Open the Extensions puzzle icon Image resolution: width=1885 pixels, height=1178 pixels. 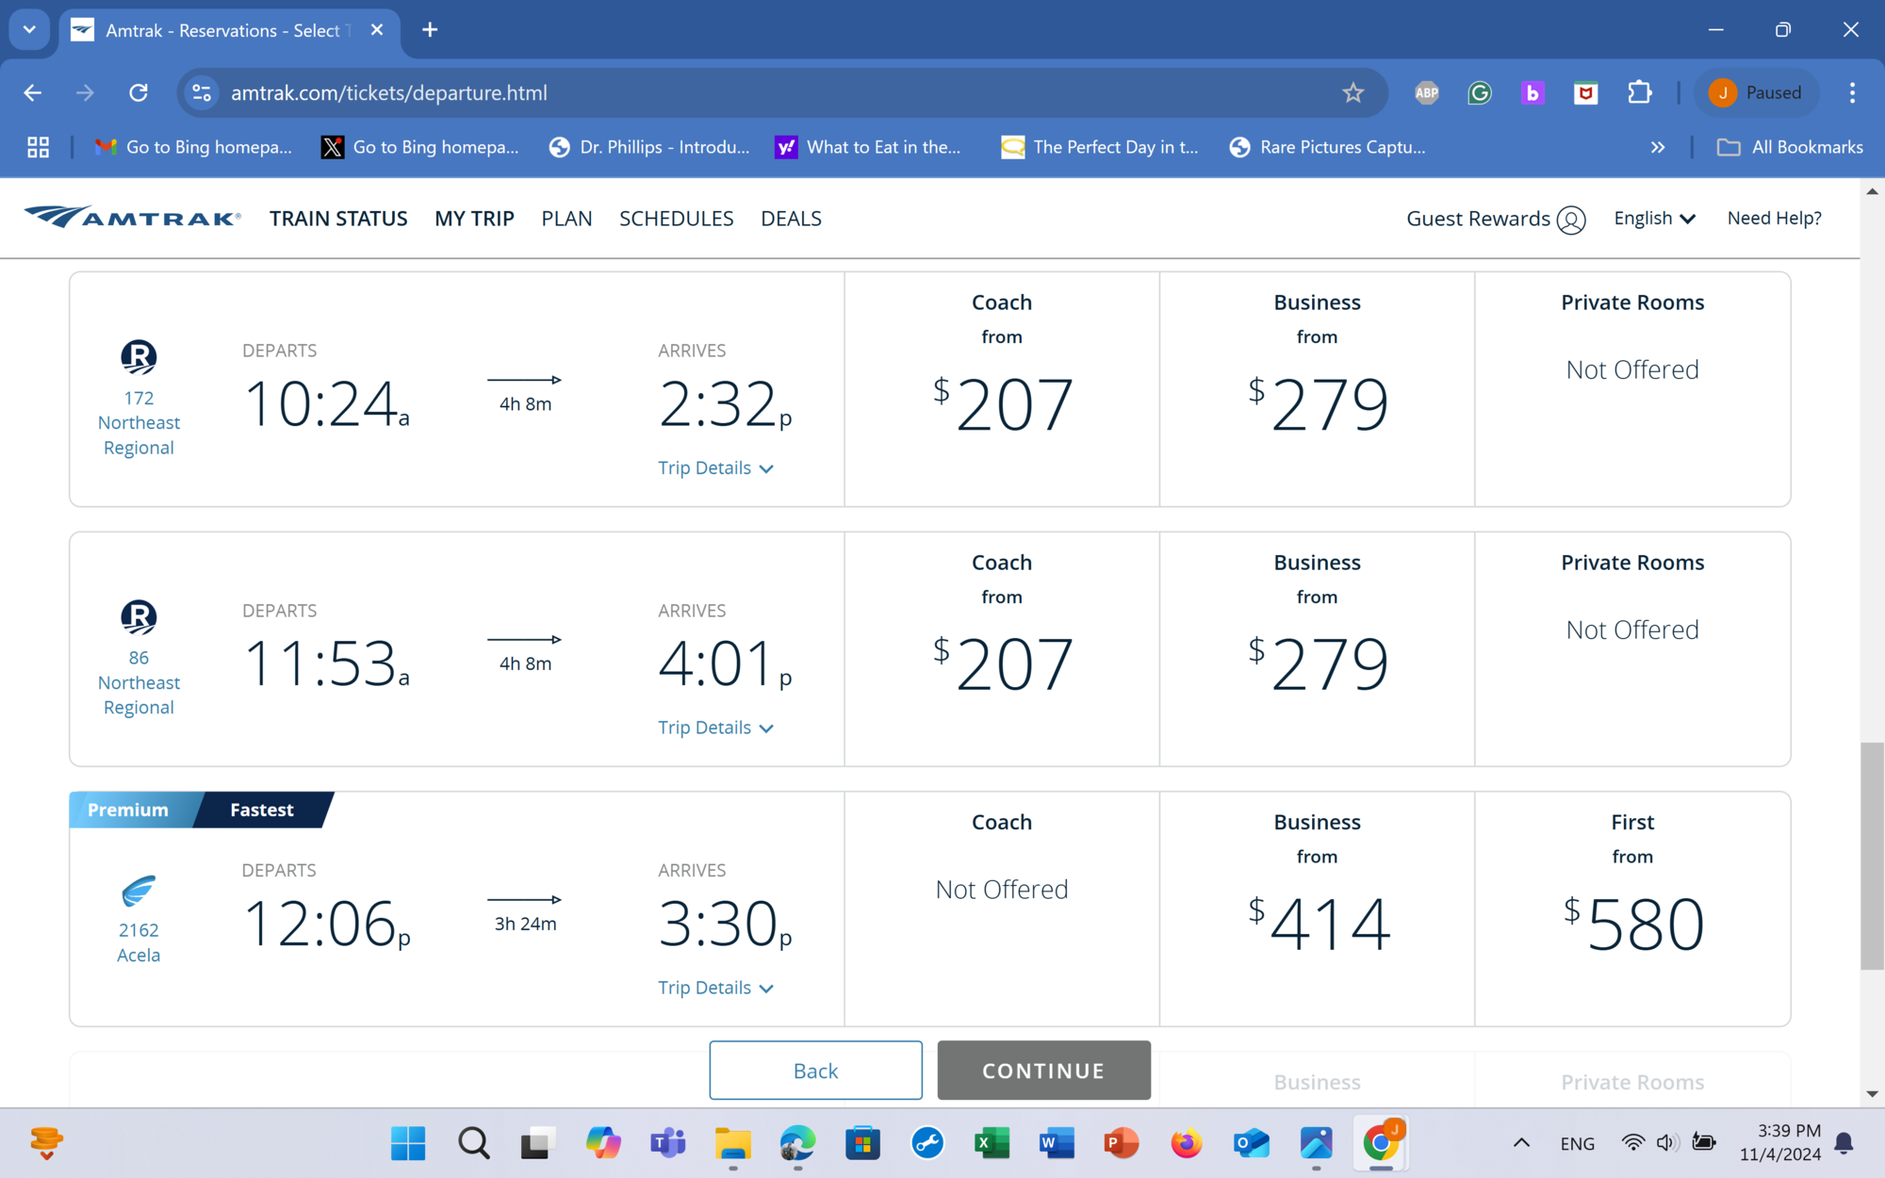[1640, 92]
